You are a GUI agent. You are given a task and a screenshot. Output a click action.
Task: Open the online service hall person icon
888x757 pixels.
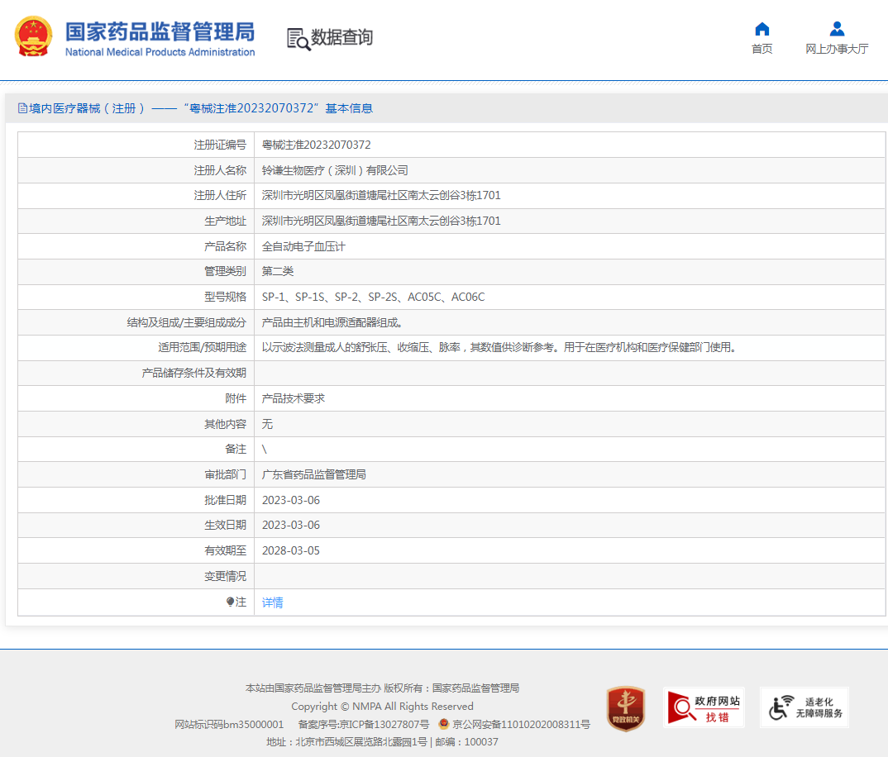tap(837, 29)
